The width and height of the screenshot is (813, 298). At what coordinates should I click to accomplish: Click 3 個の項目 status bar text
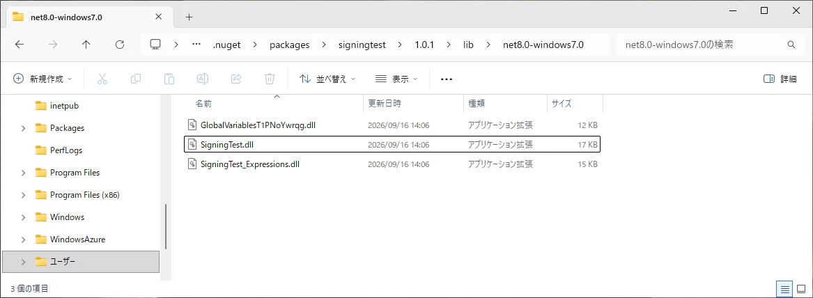pyautogui.click(x=29, y=289)
